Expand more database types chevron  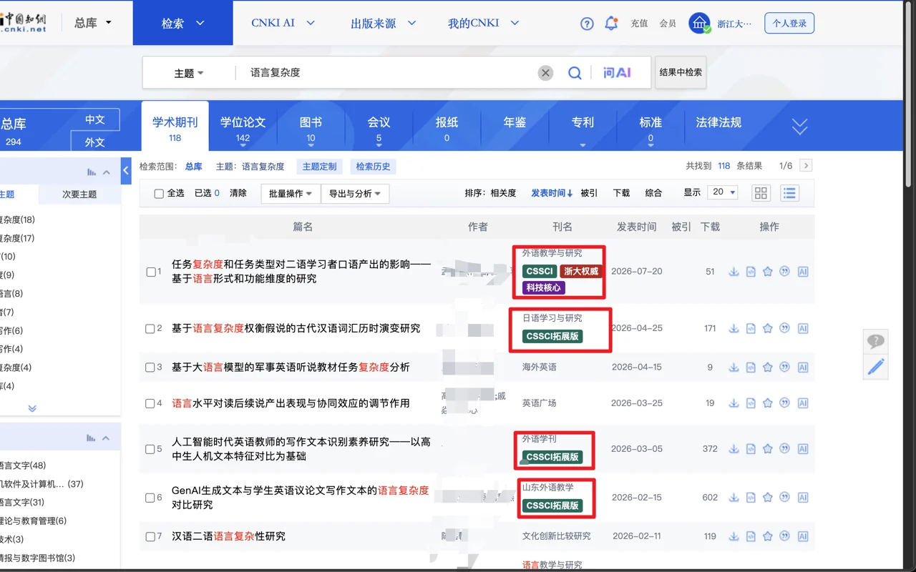point(799,127)
